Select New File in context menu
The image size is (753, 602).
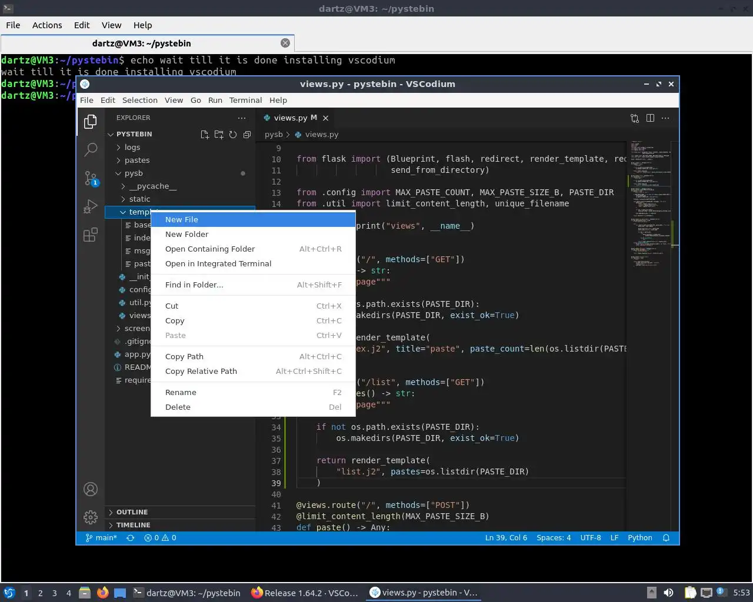(253, 219)
